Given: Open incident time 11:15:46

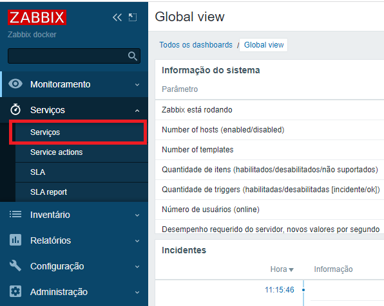Looking at the screenshot, I should [280, 290].
